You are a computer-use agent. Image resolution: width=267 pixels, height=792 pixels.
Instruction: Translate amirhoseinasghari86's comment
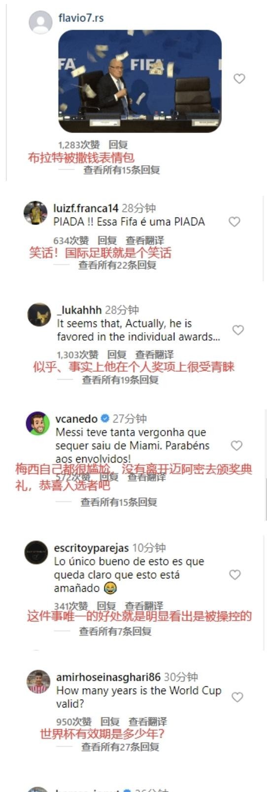pyautogui.click(x=148, y=722)
